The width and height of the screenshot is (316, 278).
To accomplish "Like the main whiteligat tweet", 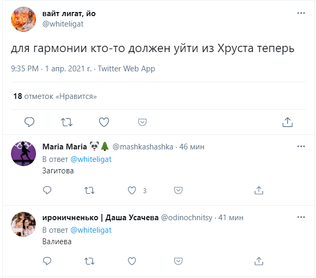I will (104, 122).
